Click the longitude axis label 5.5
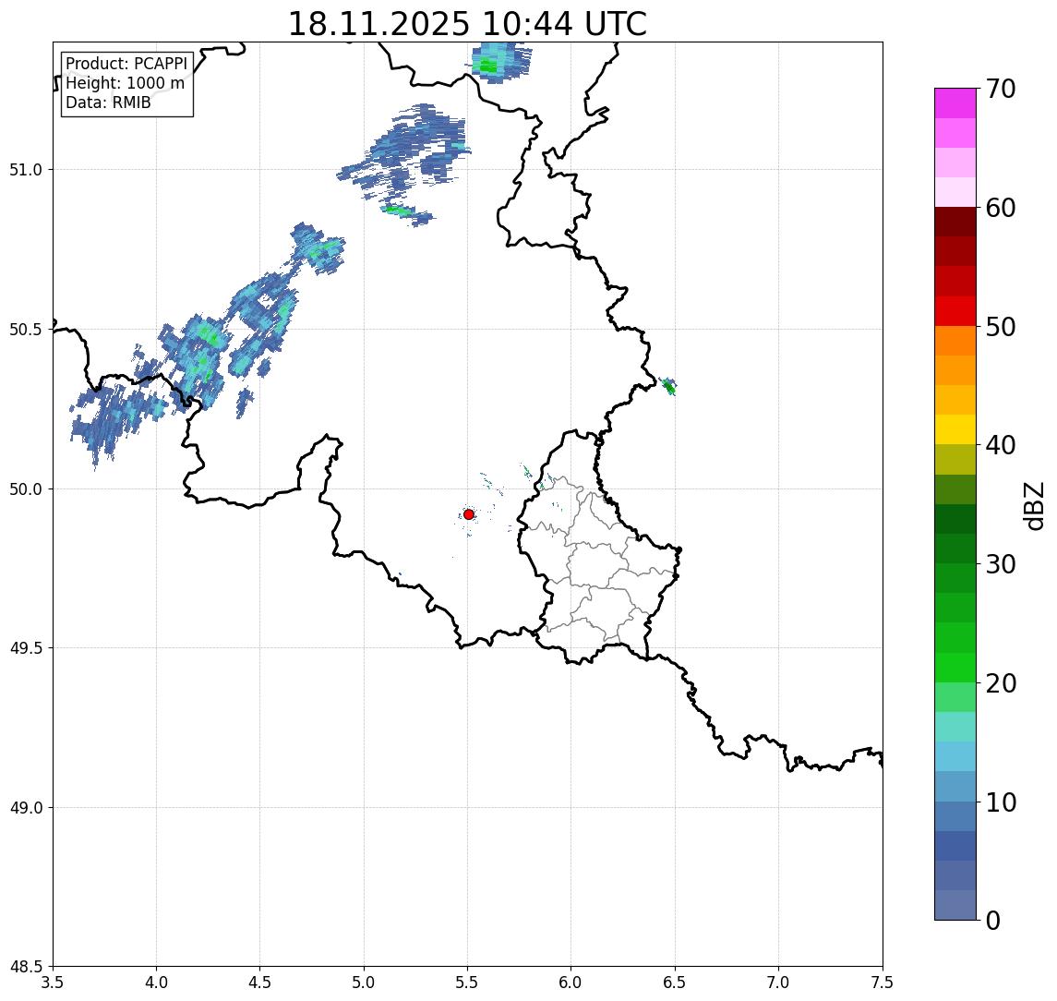Image resolution: width=1057 pixels, height=1001 pixels. [467, 983]
